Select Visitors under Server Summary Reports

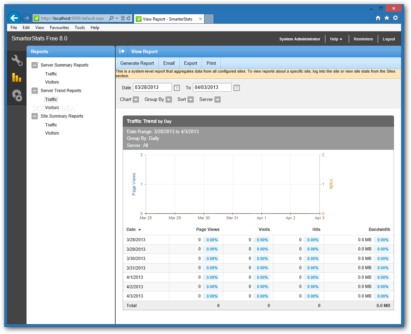[x=52, y=82]
